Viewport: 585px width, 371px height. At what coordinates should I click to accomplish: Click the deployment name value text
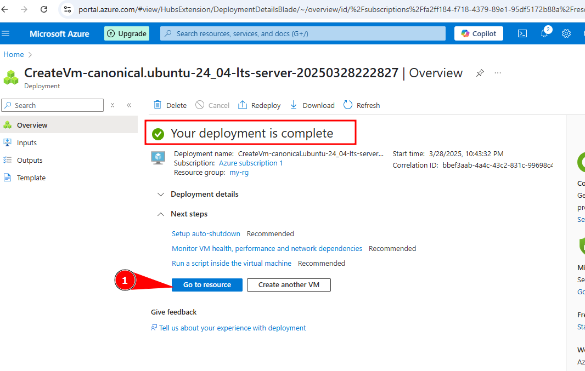311,154
